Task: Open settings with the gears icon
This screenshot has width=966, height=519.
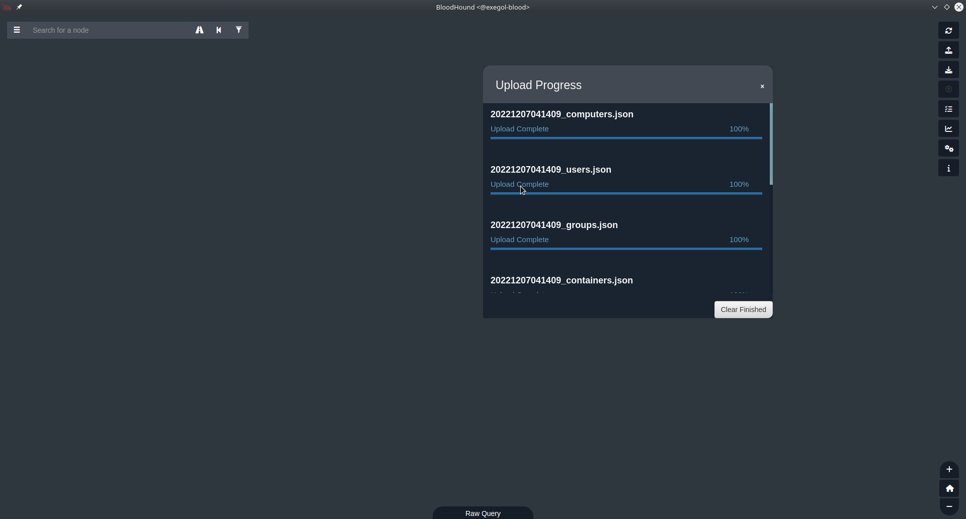Action: click(948, 149)
